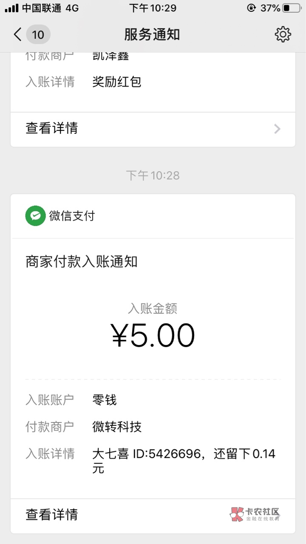Tap the 微转科技 merchant name
Screen dimensions: 306x544
pos(117,427)
